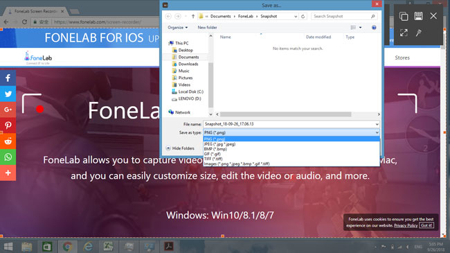The width and height of the screenshot is (450, 253).
Task: Select BMP (*.bmp) file type
Action: click(x=291, y=149)
